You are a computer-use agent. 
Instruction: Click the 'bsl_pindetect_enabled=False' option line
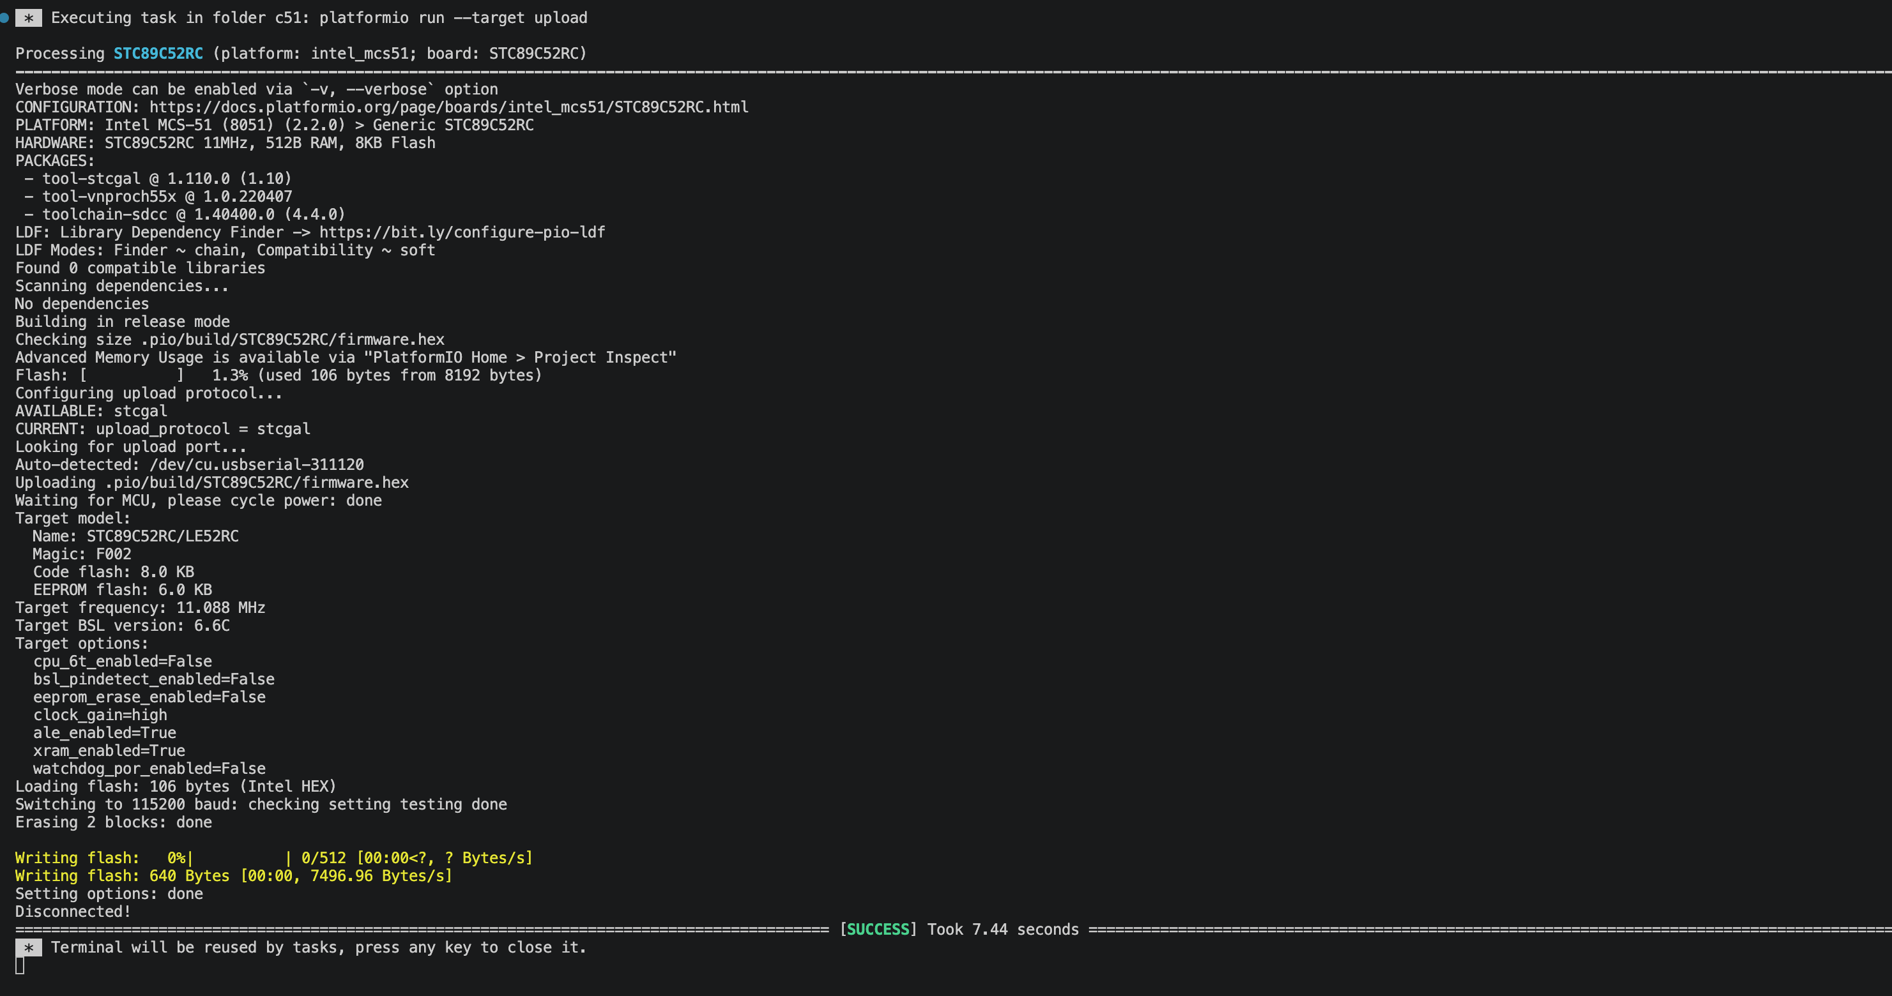click(x=153, y=679)
